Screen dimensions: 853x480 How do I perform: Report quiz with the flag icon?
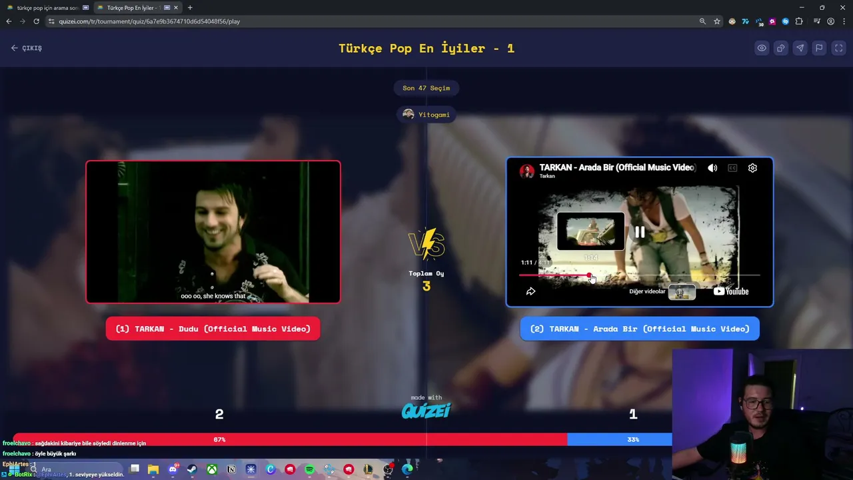point(820,48)
